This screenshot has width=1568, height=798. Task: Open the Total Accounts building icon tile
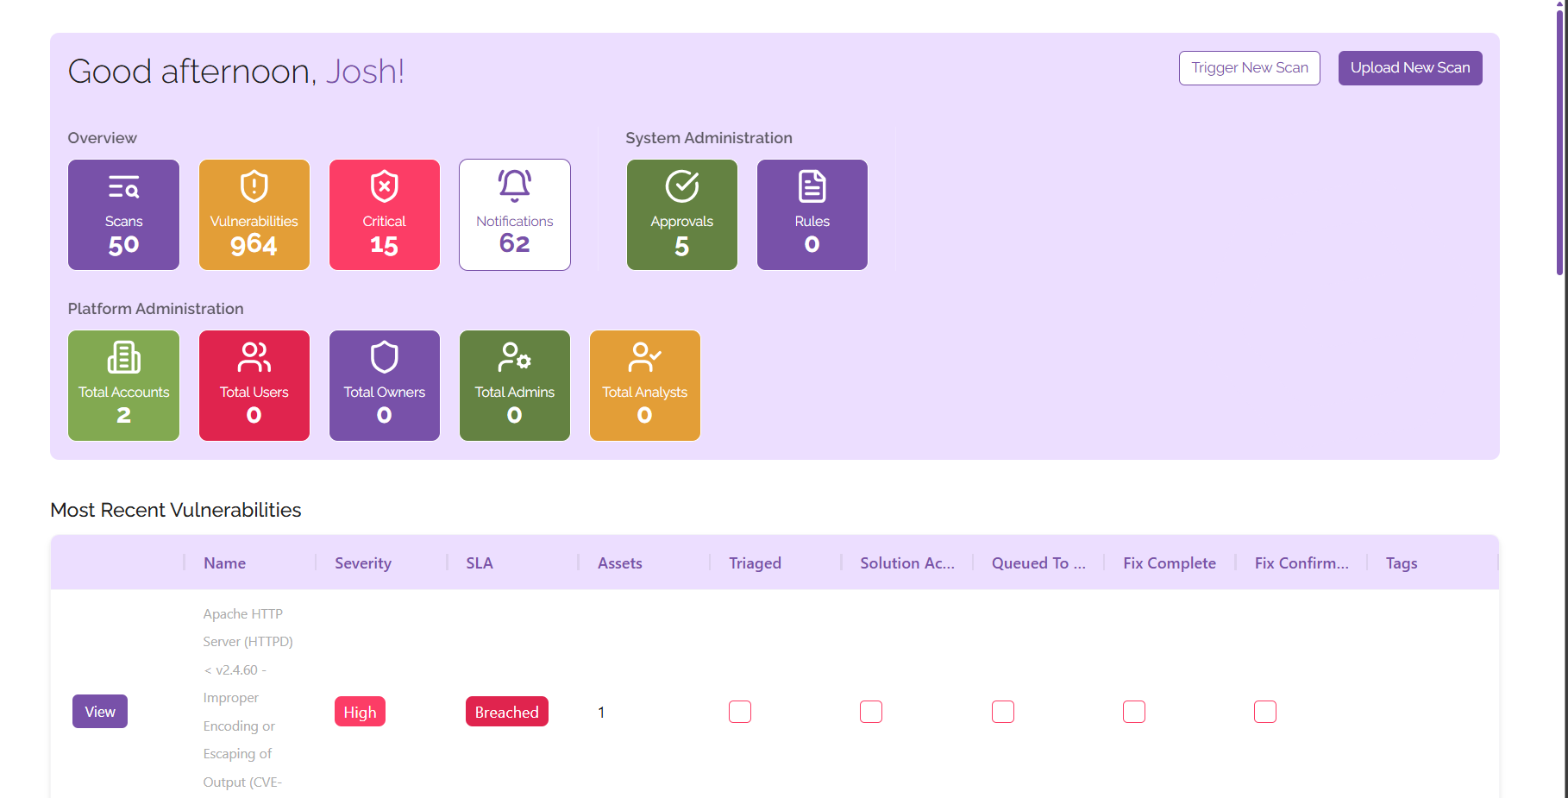click(x=123, y=358)
